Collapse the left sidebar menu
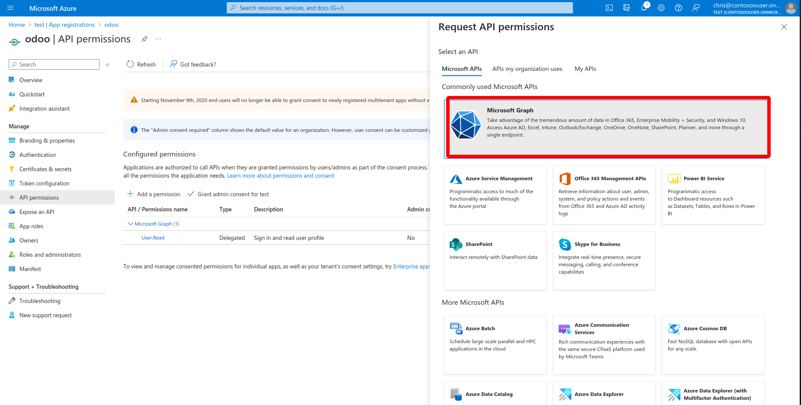The image size is (801, 405). 108,65
